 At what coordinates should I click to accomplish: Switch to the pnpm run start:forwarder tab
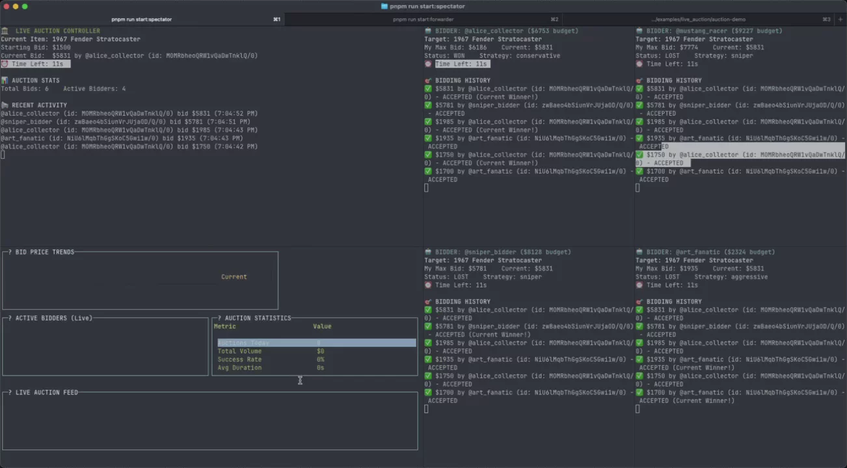point(423,19)
